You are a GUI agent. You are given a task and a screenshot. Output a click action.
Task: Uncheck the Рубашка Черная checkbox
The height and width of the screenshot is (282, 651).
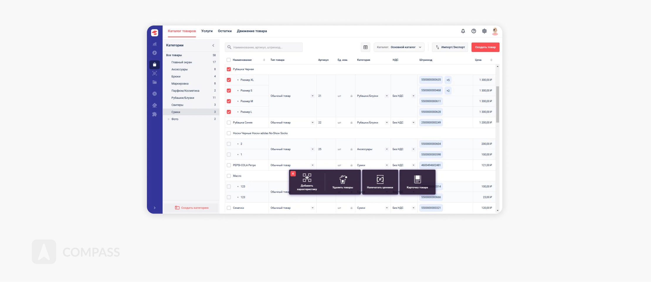[x=229, y=69]
